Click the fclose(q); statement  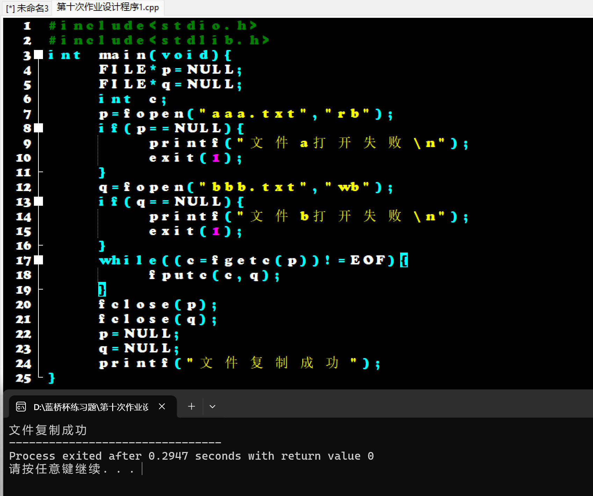158,320
